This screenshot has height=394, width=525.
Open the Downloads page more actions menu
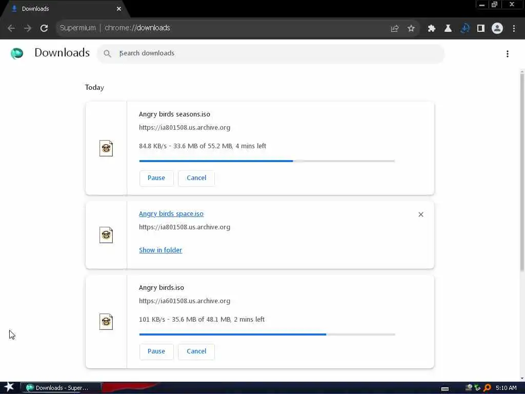pyautogui.click(x=508, y=53)
